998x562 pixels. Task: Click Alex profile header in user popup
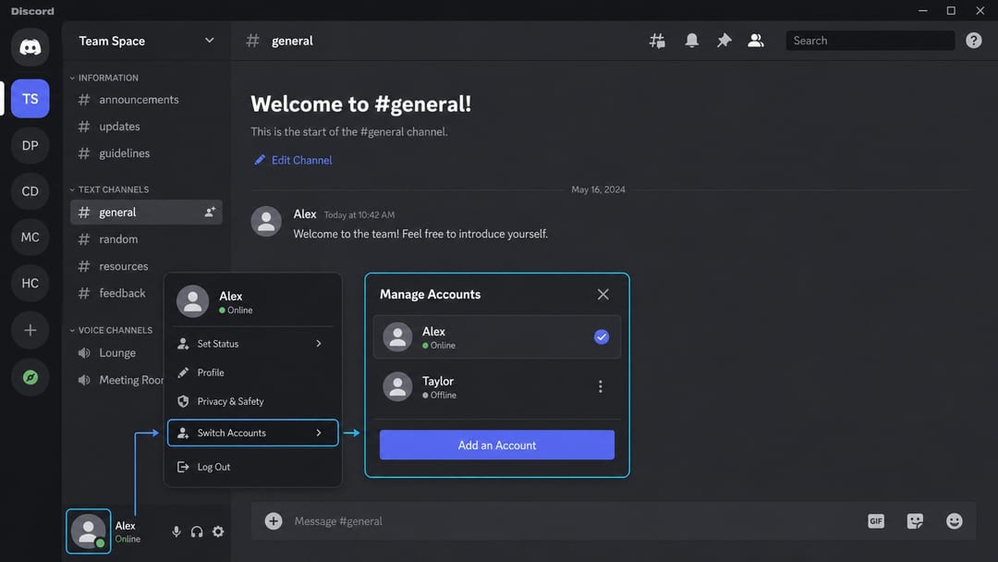click(252, 301)
